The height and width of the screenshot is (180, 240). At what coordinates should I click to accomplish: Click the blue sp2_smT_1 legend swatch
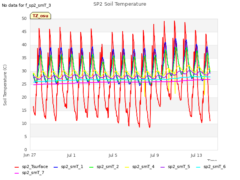click(x=56, y=167)
